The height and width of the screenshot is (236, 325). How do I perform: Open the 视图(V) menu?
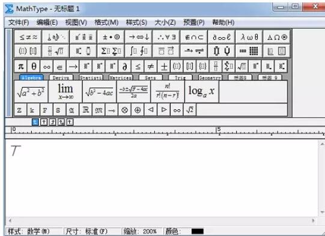tap(76, 22)
